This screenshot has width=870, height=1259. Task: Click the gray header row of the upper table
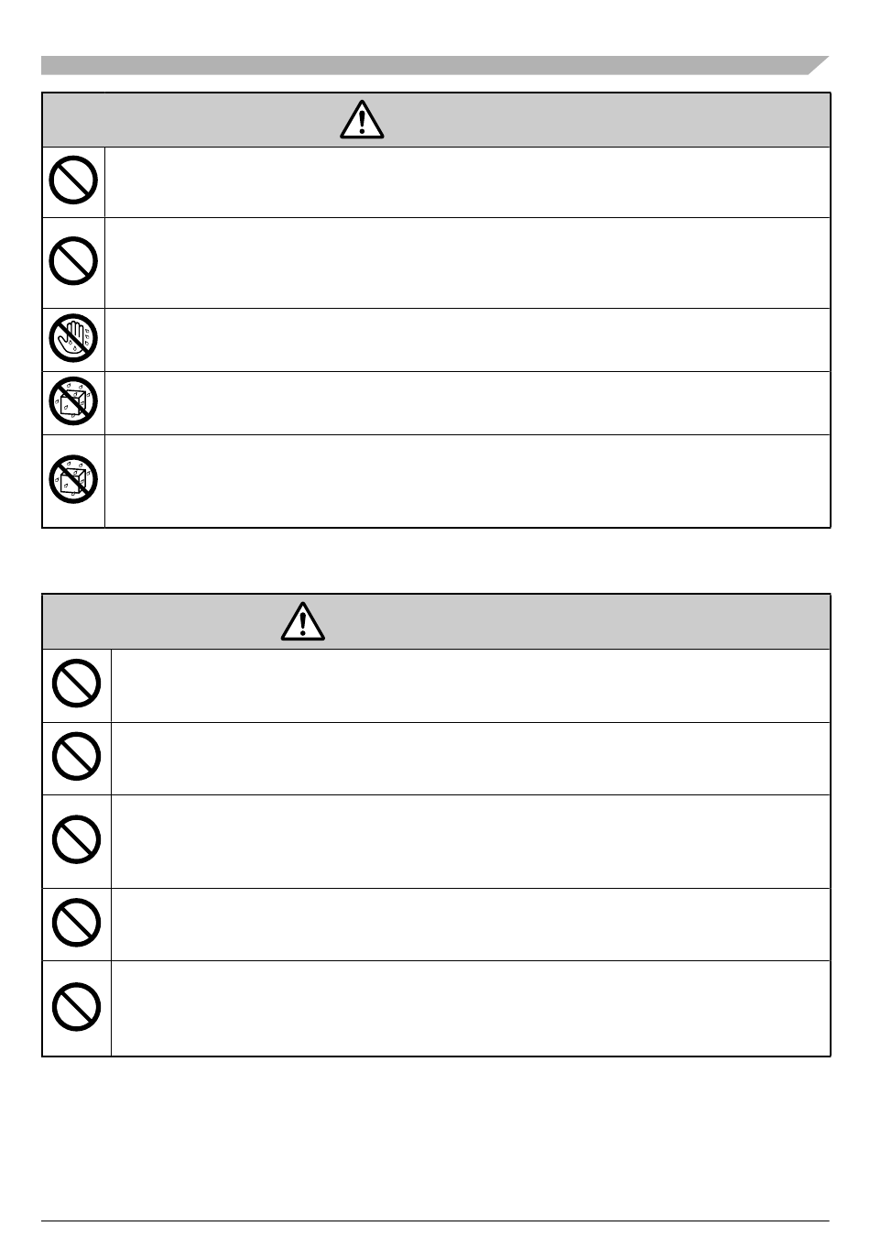coord(436,120)
